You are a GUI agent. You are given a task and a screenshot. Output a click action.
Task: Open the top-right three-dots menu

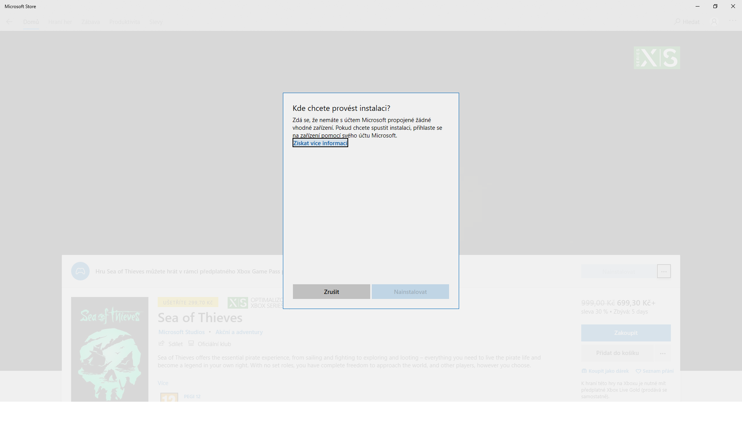point(732,21)
